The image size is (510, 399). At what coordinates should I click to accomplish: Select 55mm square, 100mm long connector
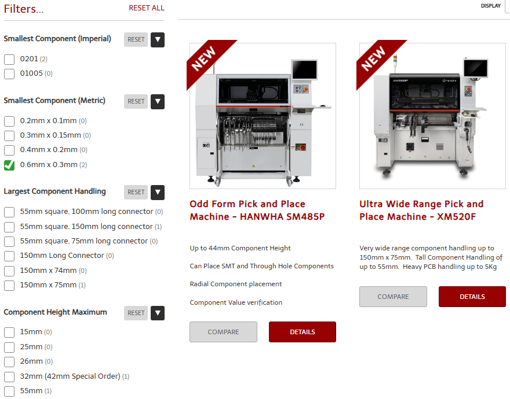tap(9, 212)
